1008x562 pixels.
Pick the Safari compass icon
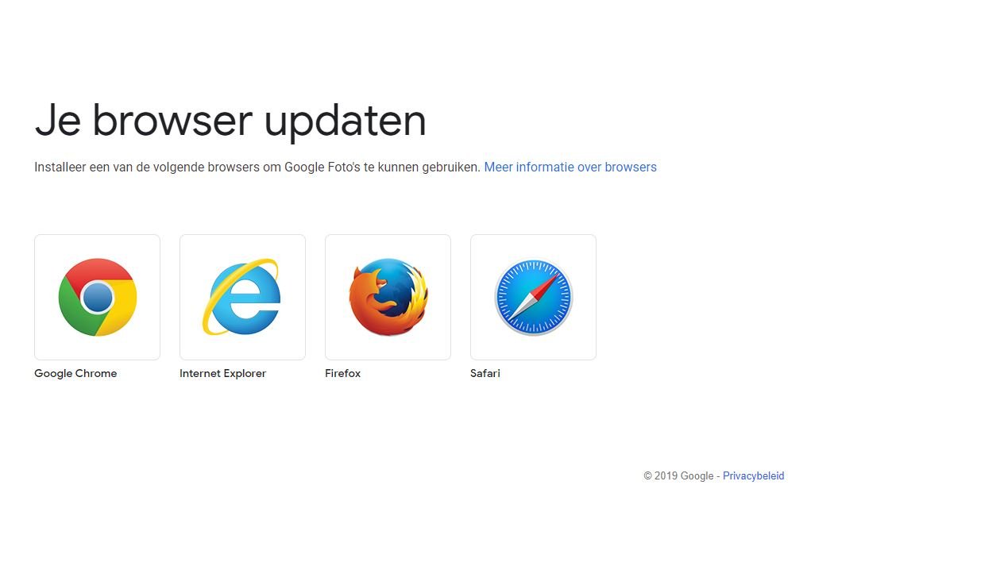click(x=533, y=297)
